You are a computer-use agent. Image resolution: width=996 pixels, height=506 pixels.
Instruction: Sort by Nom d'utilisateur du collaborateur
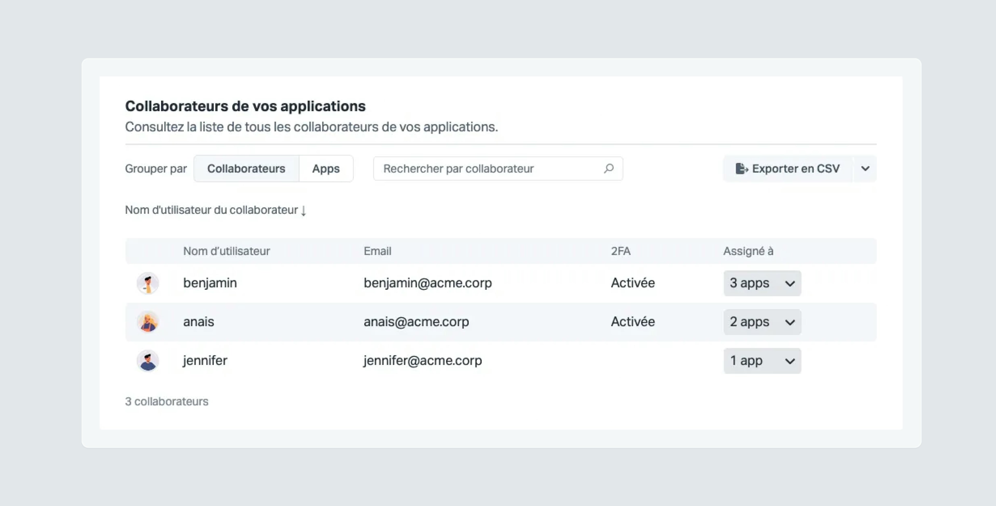click(x=211, y=210)
